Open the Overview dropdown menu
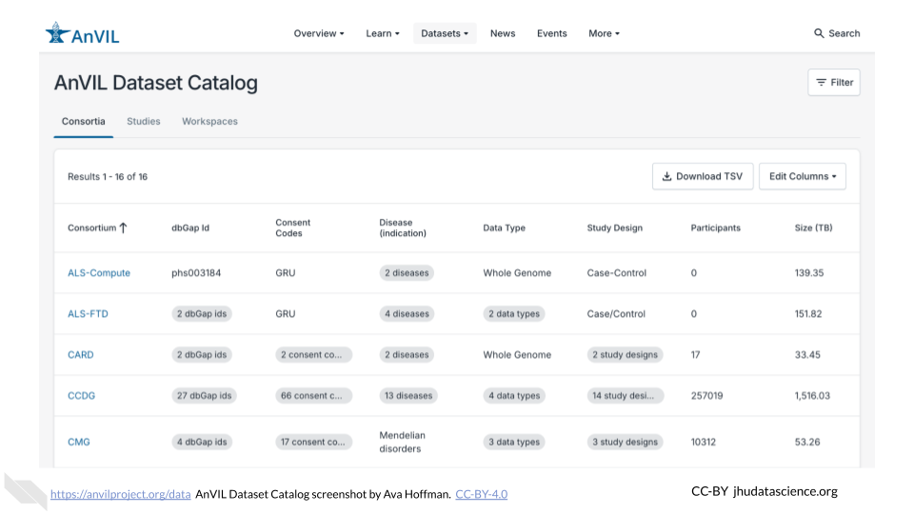This screenshot has width=914, height=514. [319, 33]
